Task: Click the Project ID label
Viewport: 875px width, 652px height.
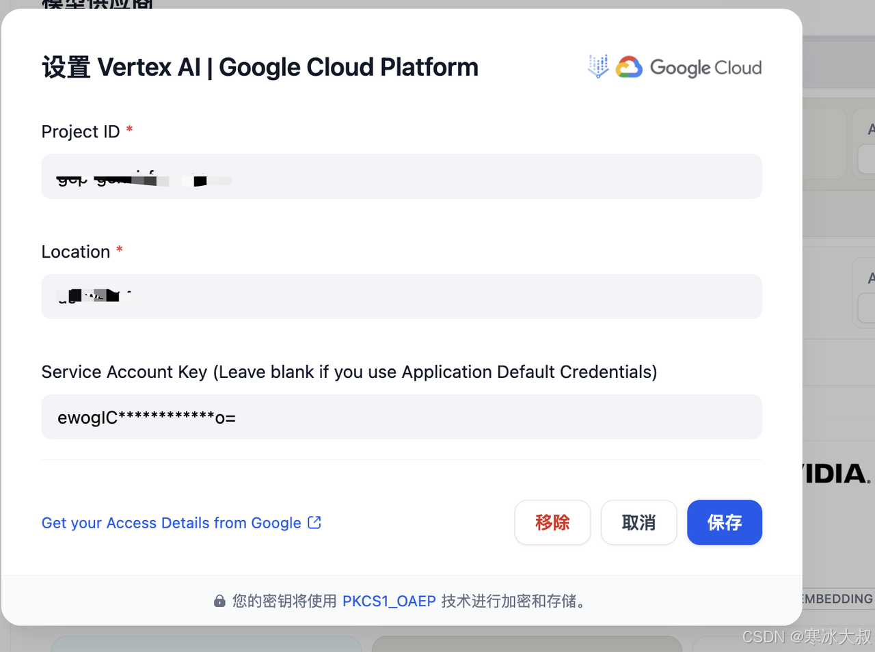Action: (81, 131)
